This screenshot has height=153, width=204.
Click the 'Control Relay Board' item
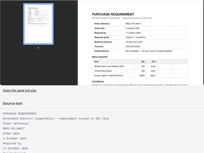(x=103, y=71)
